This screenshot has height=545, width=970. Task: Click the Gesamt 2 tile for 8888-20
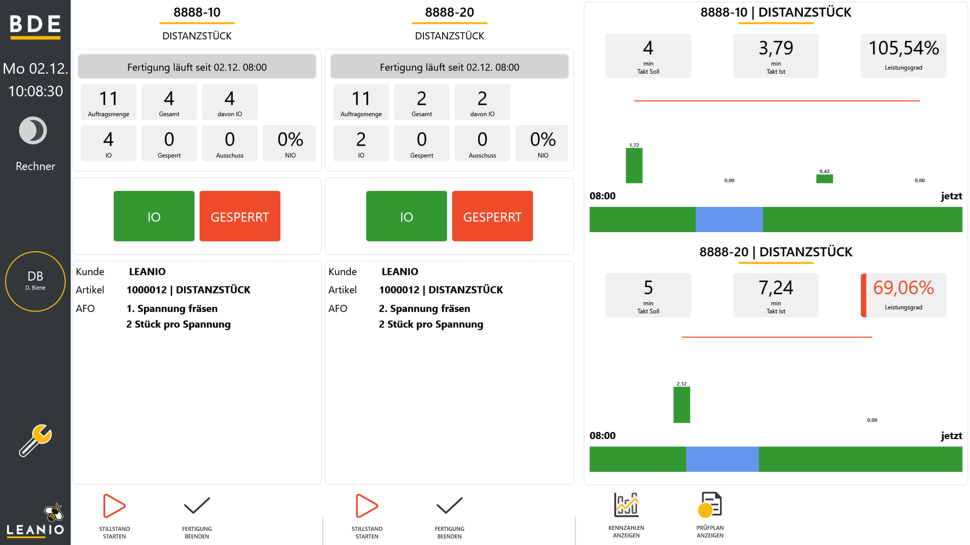[x=422, y=102]
